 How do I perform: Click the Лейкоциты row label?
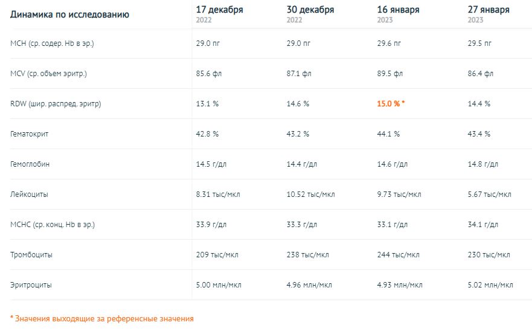[x=30, y=194]
